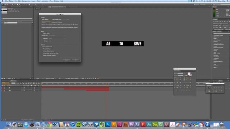Screen dimensions: 230x129
Task: Click the Effects & Presets search field
Action: pyautogui.click(x=221, y=34)
